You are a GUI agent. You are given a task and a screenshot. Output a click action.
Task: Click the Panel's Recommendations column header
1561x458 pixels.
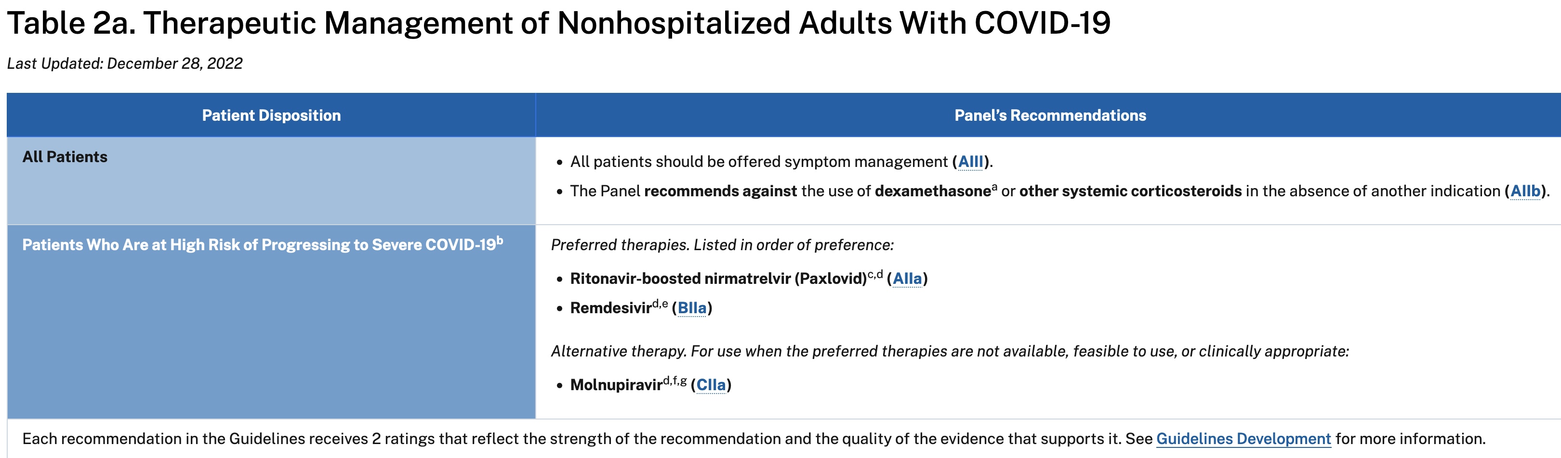tap(1049, 115)
